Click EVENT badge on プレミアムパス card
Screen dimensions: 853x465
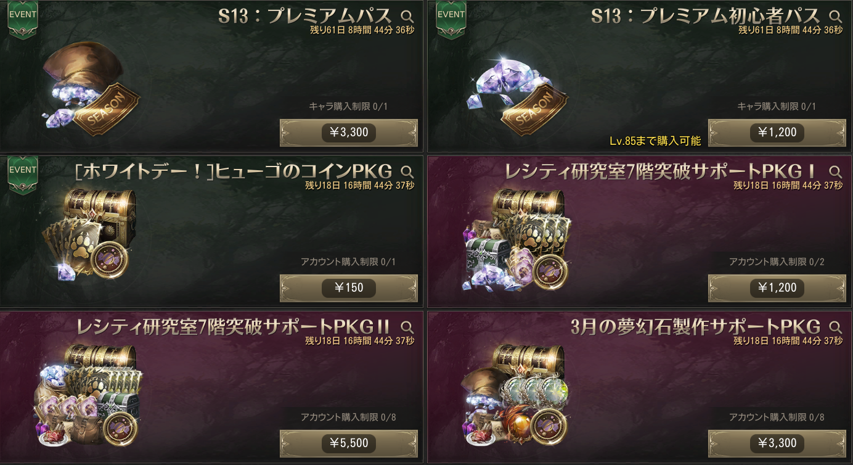coord(23,20)
